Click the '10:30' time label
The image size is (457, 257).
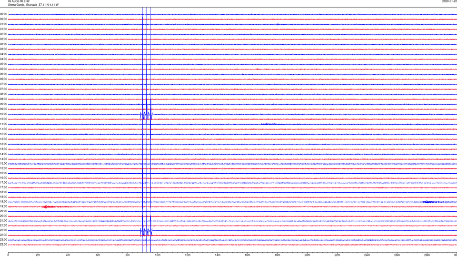pyautogui.click(x=4, y=119)
